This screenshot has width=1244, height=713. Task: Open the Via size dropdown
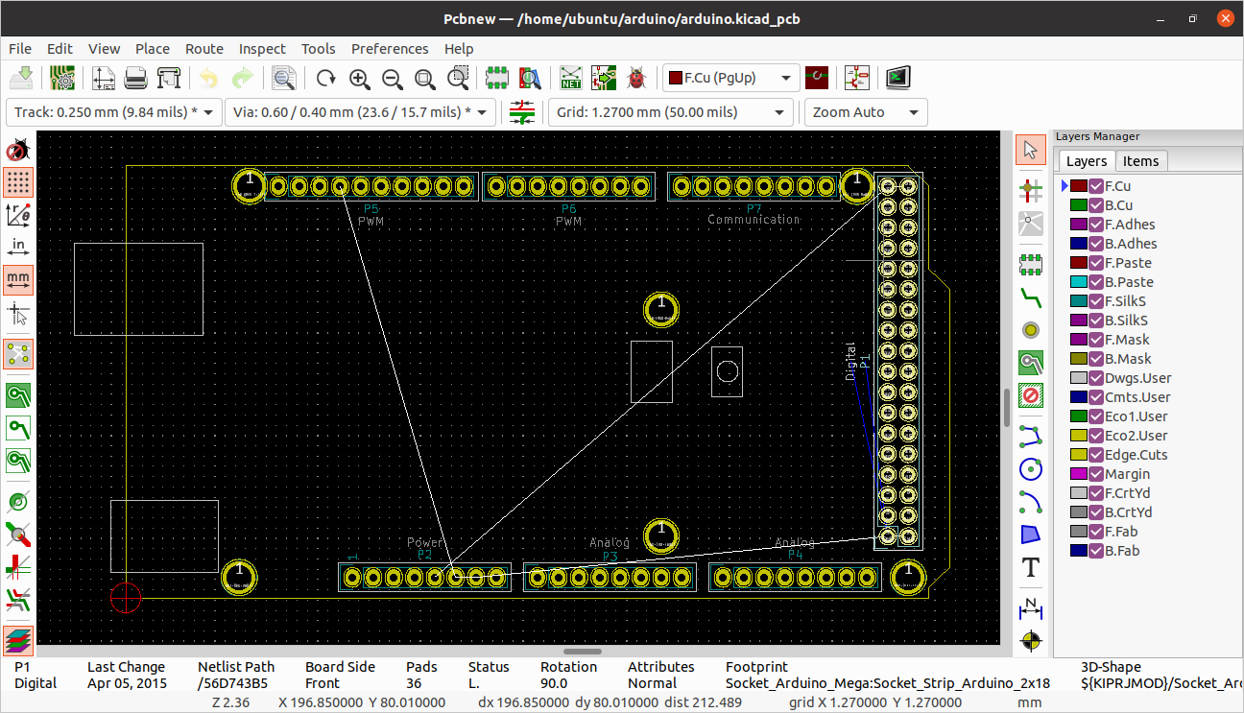click(361, 112)
